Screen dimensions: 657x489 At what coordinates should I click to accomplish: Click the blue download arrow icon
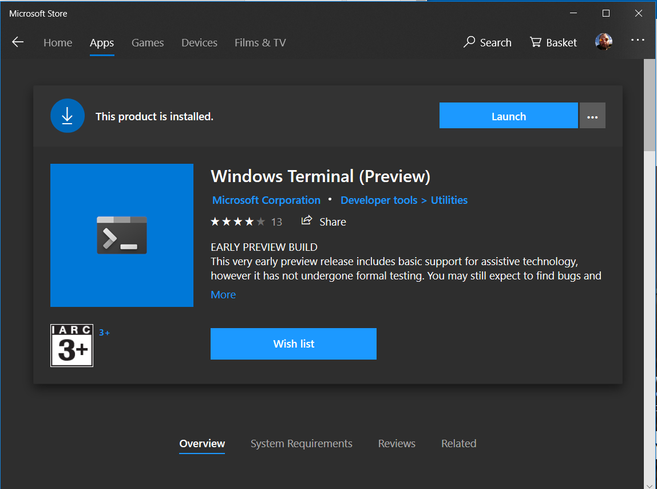(x=68, y=116)
